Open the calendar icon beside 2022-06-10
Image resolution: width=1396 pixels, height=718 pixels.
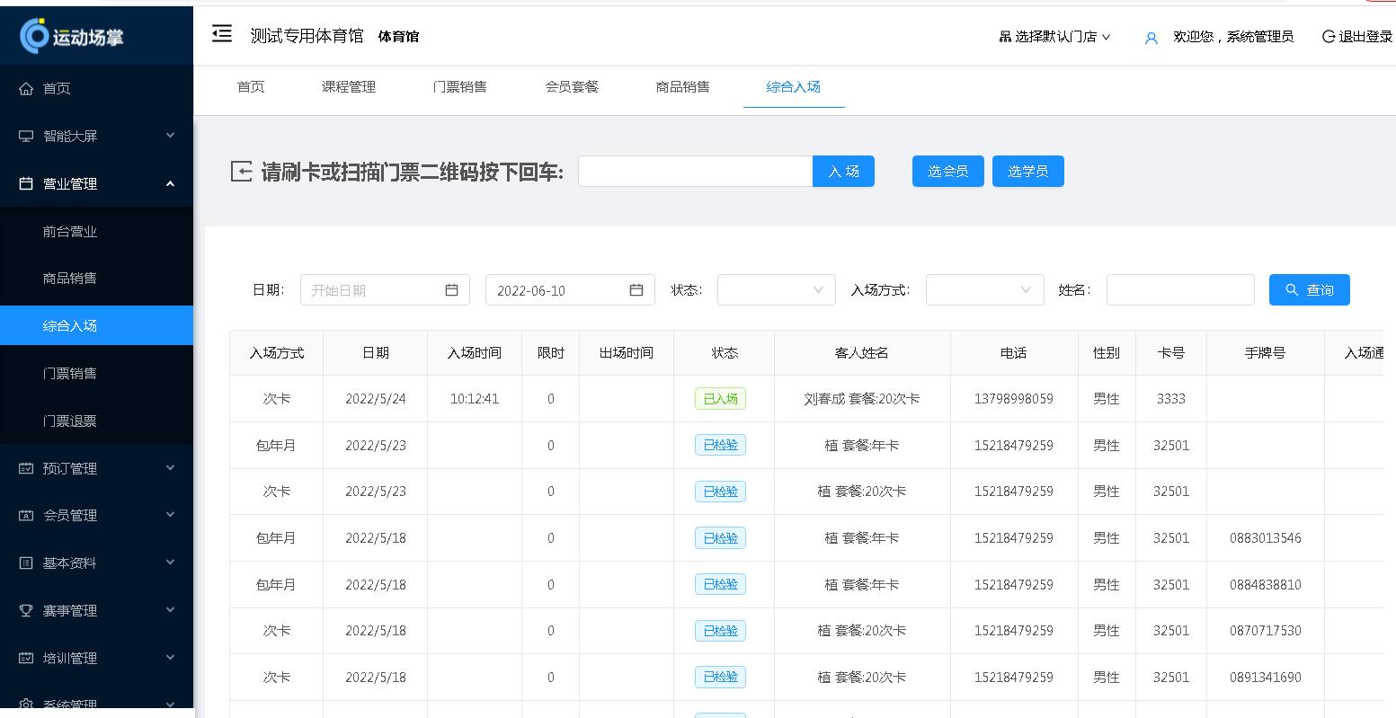[636, 289]
